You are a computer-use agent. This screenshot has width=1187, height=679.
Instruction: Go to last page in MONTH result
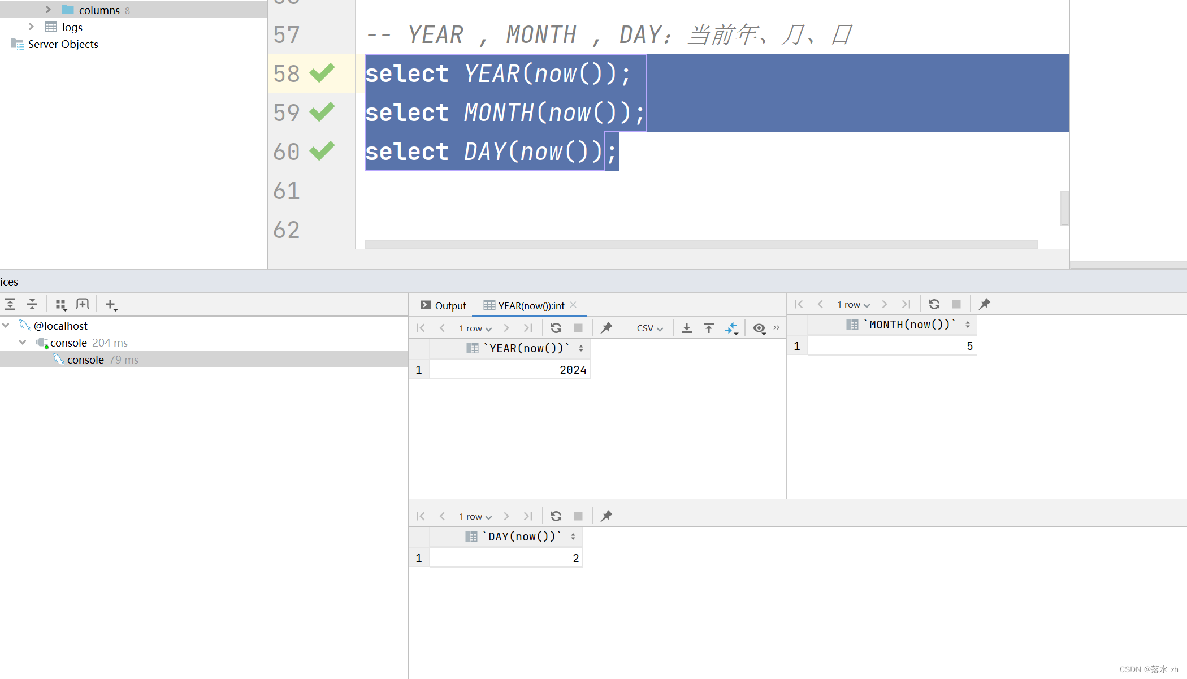[906, 304]
